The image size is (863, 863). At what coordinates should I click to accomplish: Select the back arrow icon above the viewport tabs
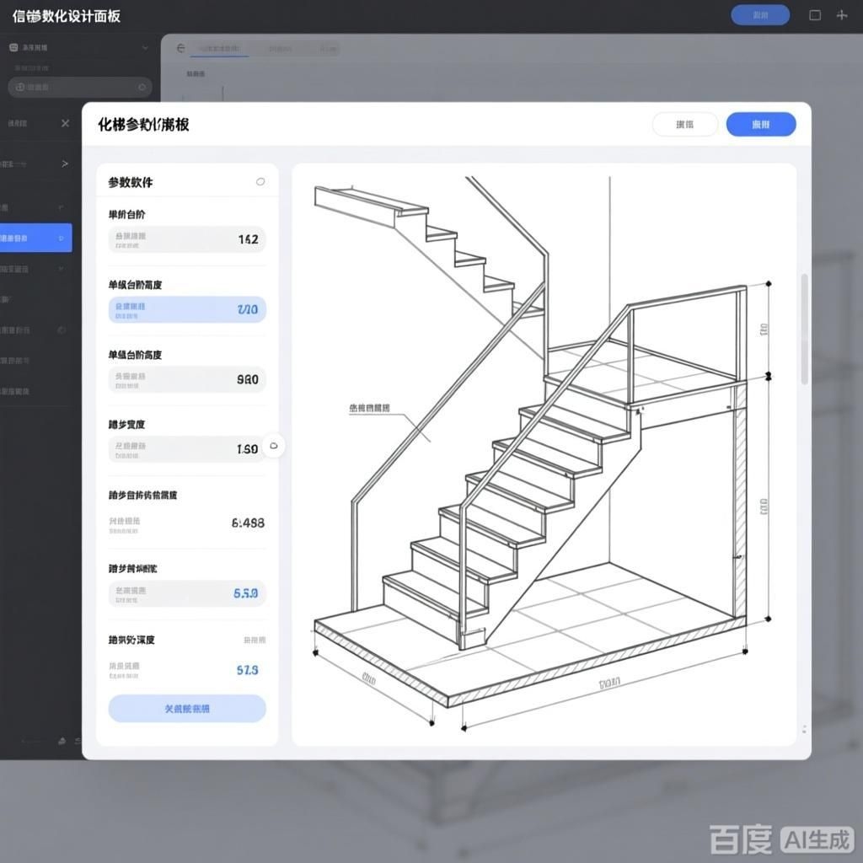(180, 48)
